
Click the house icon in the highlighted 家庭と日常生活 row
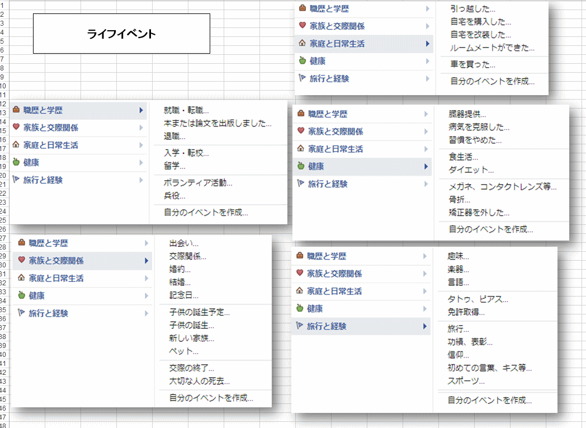(303, 43)
